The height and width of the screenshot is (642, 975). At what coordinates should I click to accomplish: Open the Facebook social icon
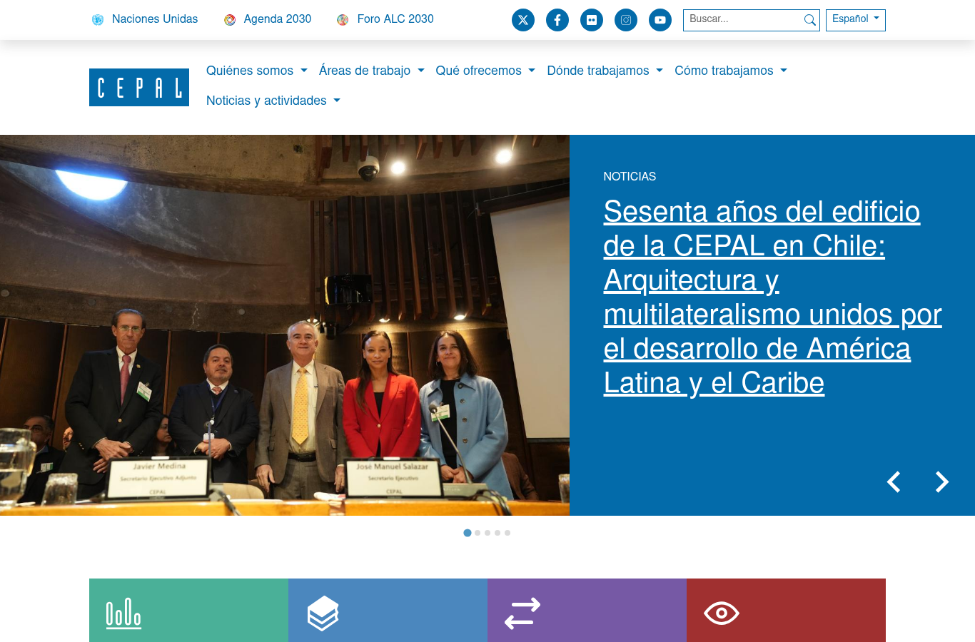click(557, 20)
